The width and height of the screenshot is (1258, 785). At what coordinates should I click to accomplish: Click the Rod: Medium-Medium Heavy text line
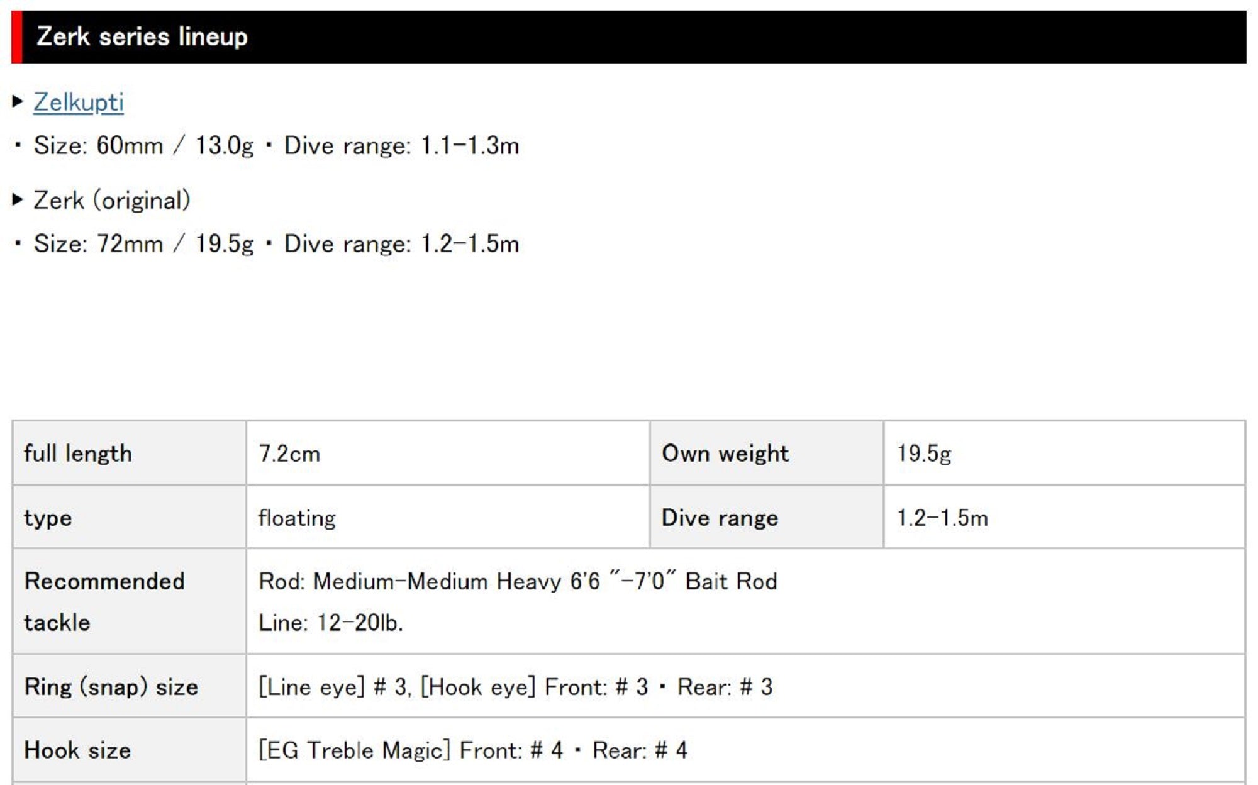point(517,581)
